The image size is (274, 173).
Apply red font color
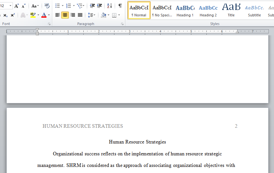click(x=44, y=15)
